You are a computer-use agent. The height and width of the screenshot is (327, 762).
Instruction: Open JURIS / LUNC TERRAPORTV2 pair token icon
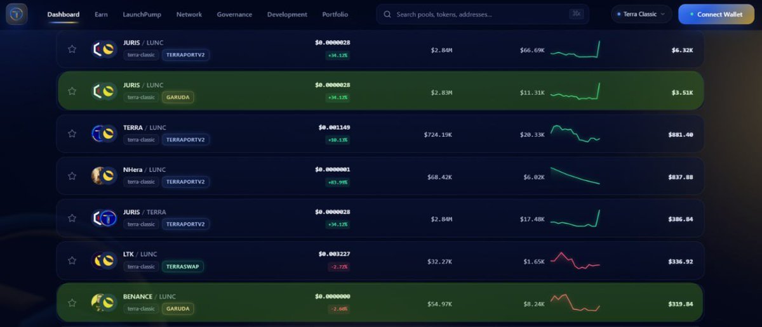[x=104, y=49]
